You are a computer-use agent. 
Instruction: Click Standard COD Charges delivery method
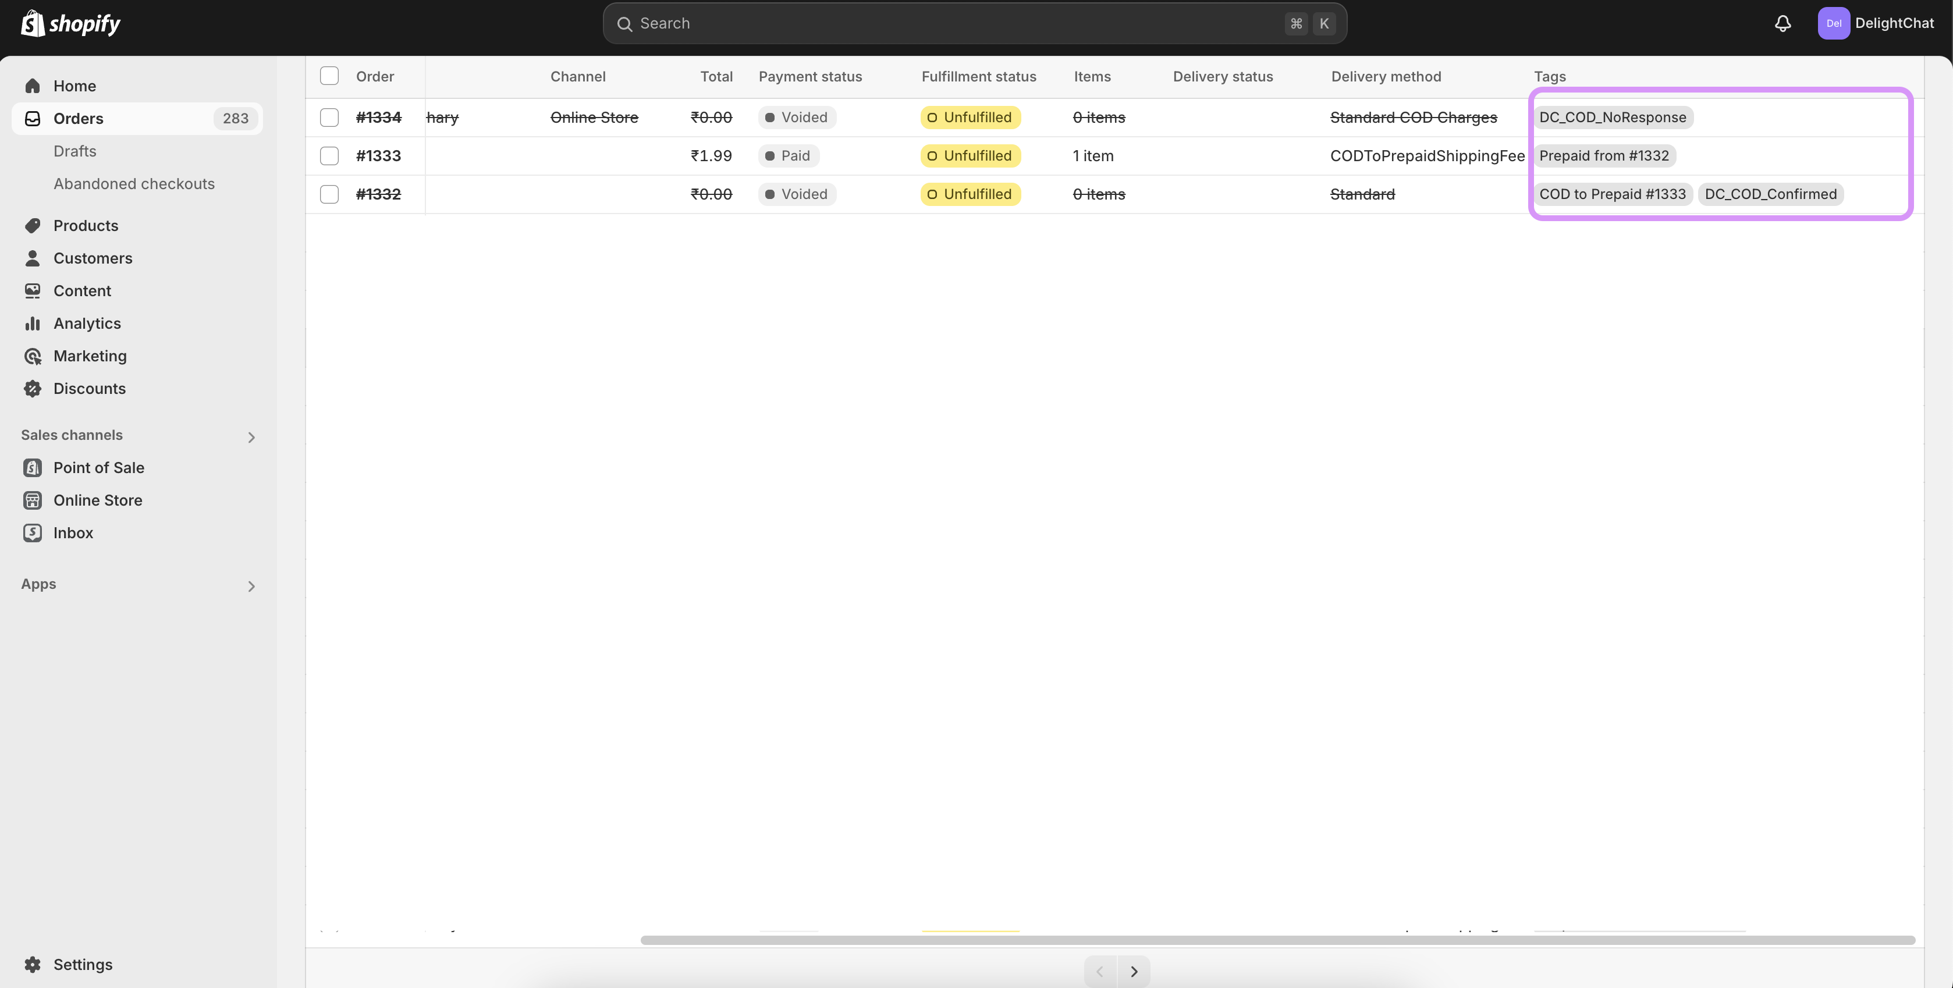coord(1414,118)
